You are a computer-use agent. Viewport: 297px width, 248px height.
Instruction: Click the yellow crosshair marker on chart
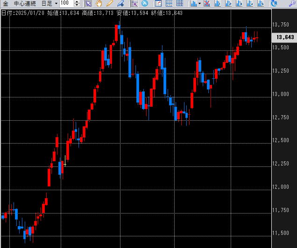65,165
